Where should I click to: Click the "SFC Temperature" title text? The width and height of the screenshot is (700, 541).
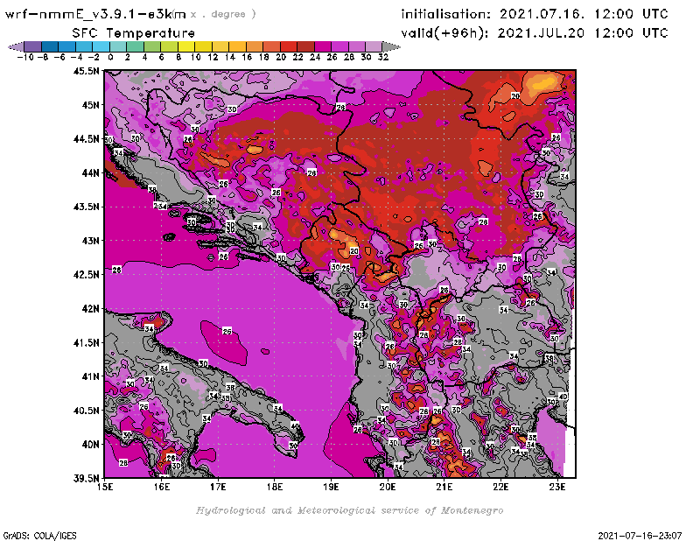click(x=134, y=33)
